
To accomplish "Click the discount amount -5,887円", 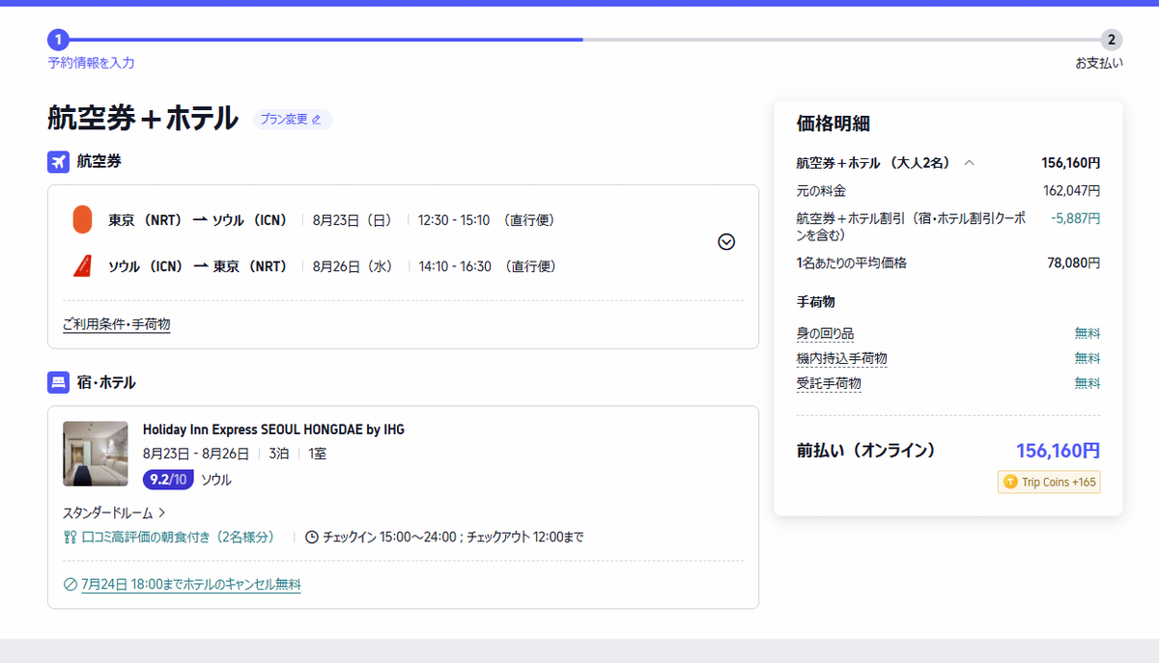I will [x=1076, y=218].
